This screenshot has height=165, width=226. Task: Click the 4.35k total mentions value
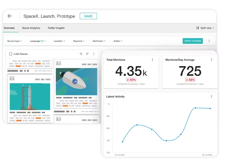click(x=131, y=71)
